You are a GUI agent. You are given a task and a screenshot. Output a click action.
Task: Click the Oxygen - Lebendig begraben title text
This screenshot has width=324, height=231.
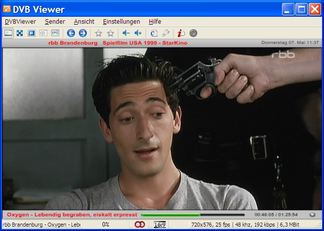point(72,215)
